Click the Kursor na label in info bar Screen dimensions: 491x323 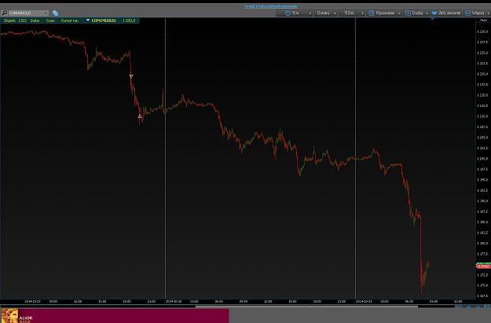[x=70, y=20]
